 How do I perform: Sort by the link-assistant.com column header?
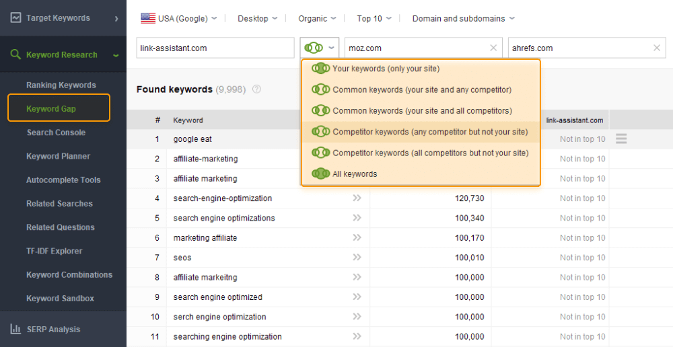pos(574,120)
